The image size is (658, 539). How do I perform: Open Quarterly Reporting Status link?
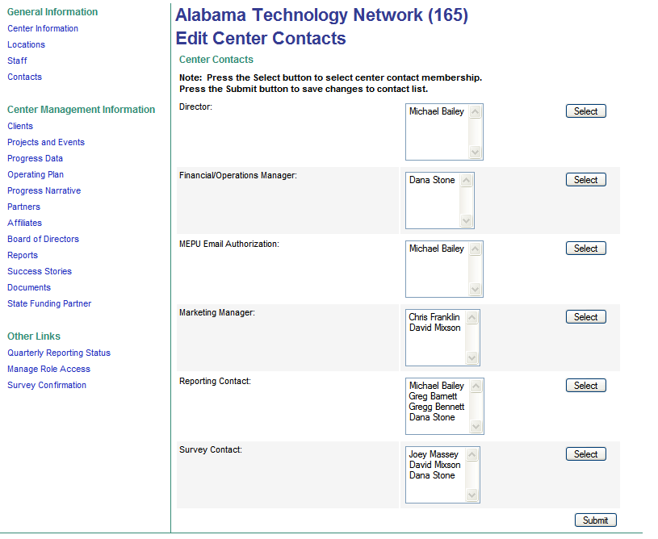coord(59,353)
